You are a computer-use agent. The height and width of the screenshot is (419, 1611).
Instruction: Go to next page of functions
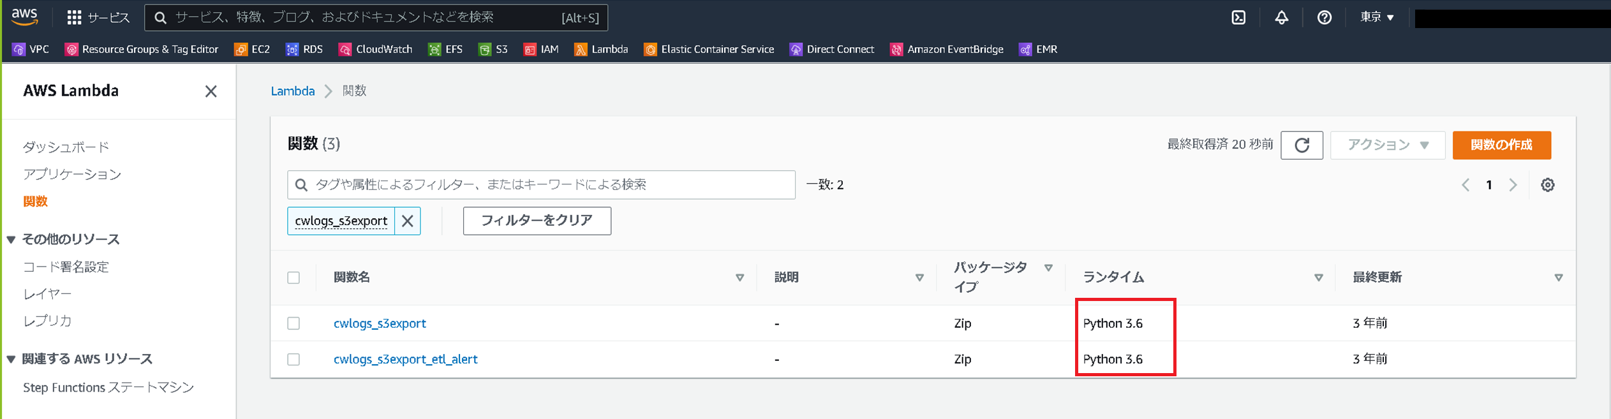click(x=1513, y=185)
